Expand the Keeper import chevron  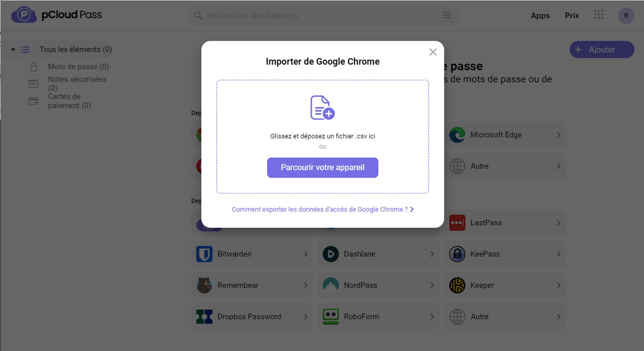pos(559,285)
